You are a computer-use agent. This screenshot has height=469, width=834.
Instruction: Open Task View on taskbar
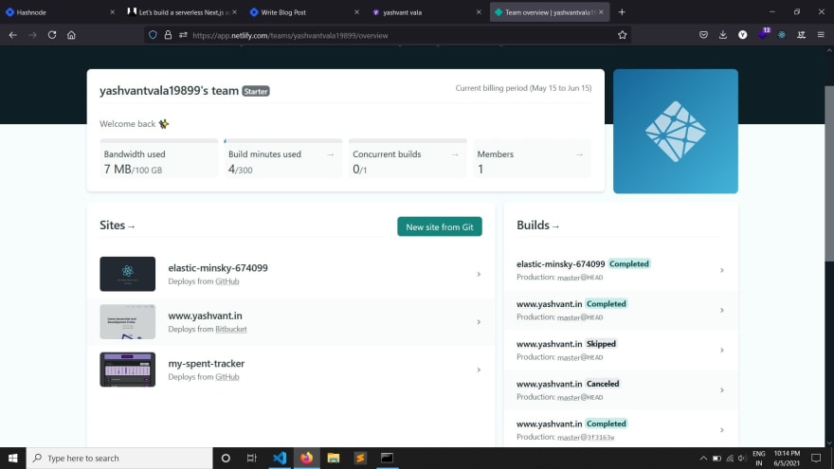point(252,458)
